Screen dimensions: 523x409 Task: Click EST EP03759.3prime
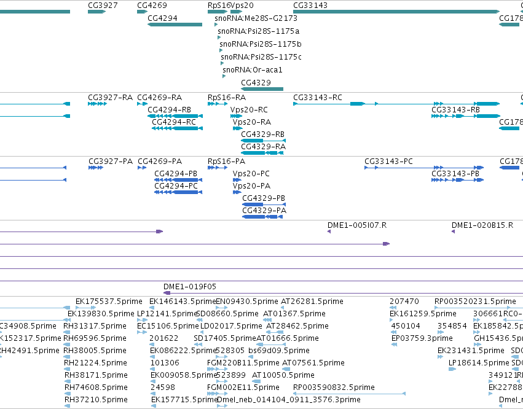point(422,338)
